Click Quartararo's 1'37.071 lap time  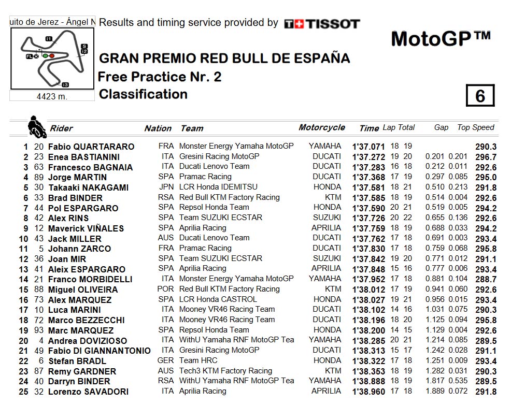pos(368,147)
